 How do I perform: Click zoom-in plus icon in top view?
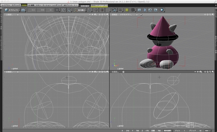92,15
